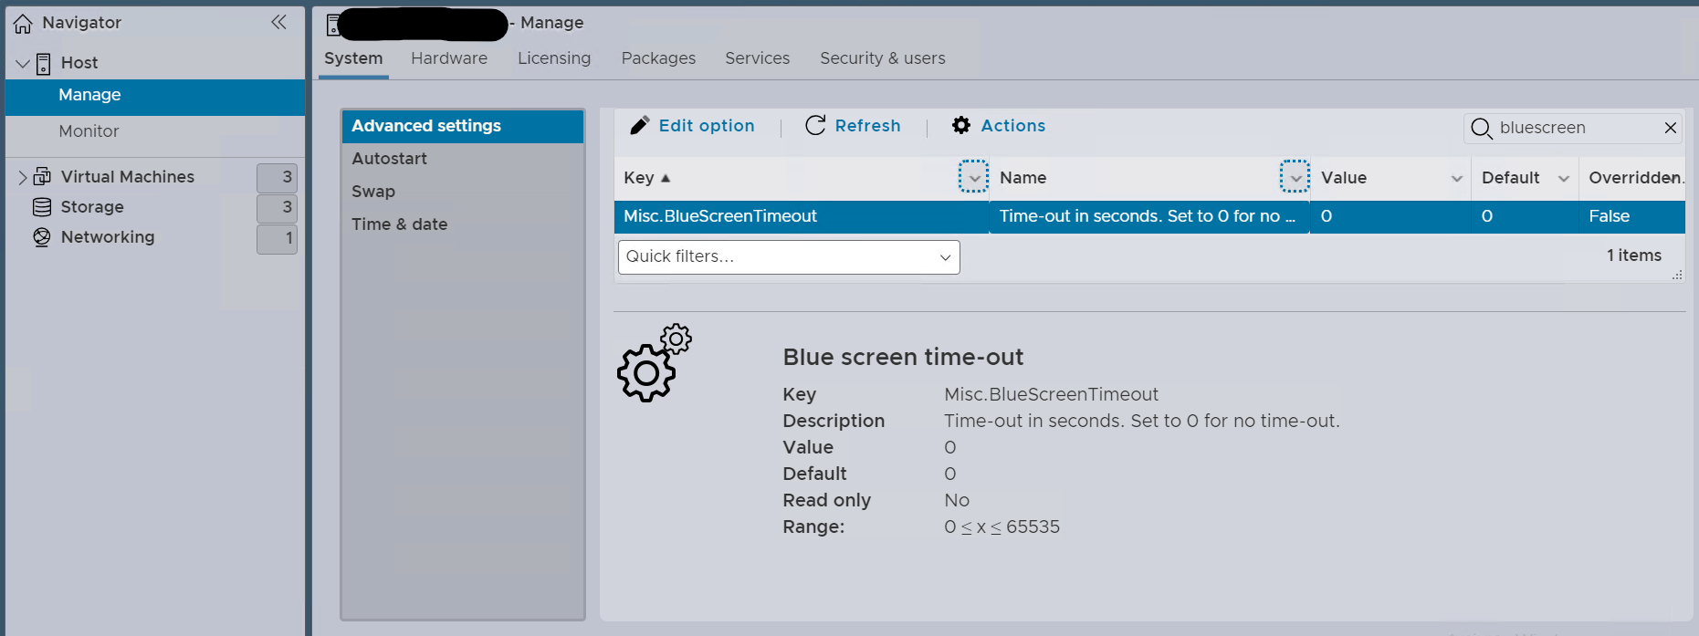This screenshot has height=636, width=1699.
Task: Click the Virtual Machines count badge 3
Action: coord(277,177)
